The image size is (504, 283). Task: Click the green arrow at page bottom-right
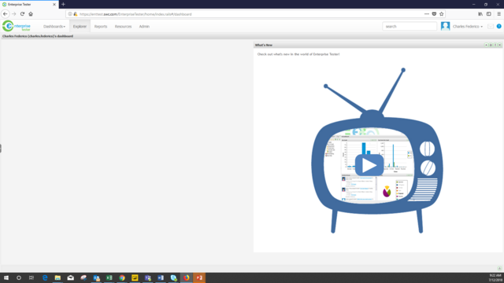coord(499,269)
